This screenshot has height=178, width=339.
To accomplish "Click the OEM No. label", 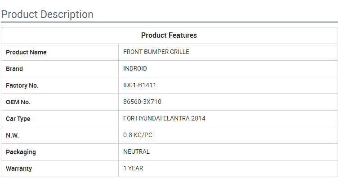I will click(18, 102).
